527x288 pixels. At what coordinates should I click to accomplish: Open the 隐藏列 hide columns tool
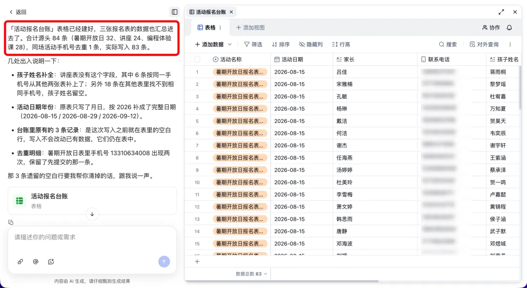[x=311, y=44]
